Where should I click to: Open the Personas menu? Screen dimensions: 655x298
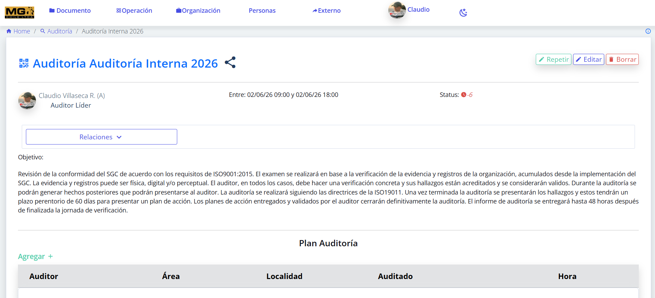[262, 11]
